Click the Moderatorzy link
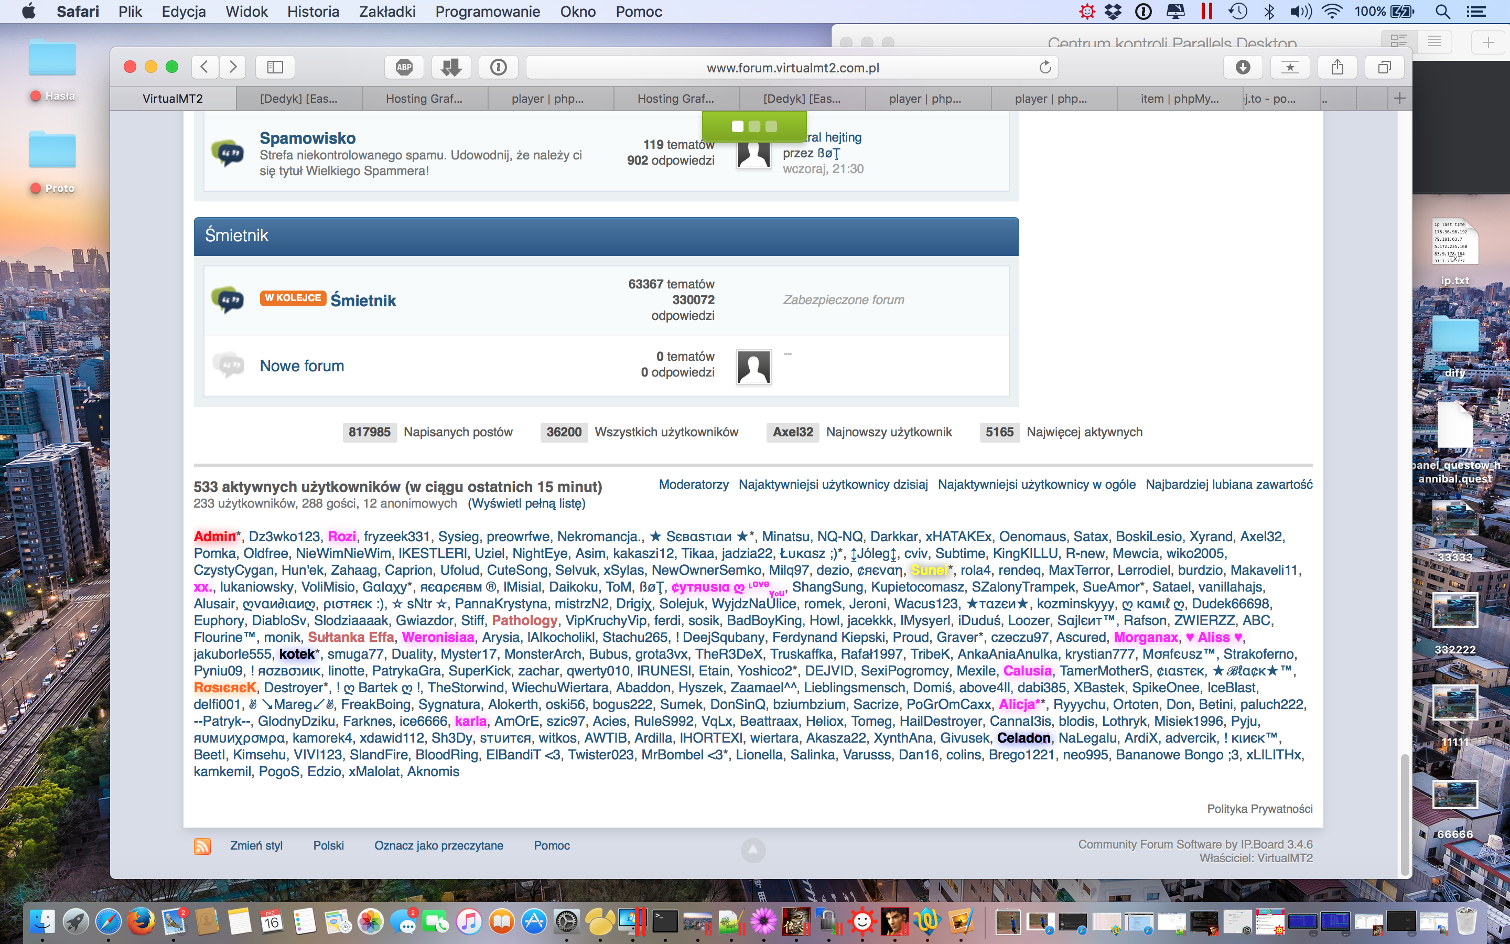 point(694,485)
